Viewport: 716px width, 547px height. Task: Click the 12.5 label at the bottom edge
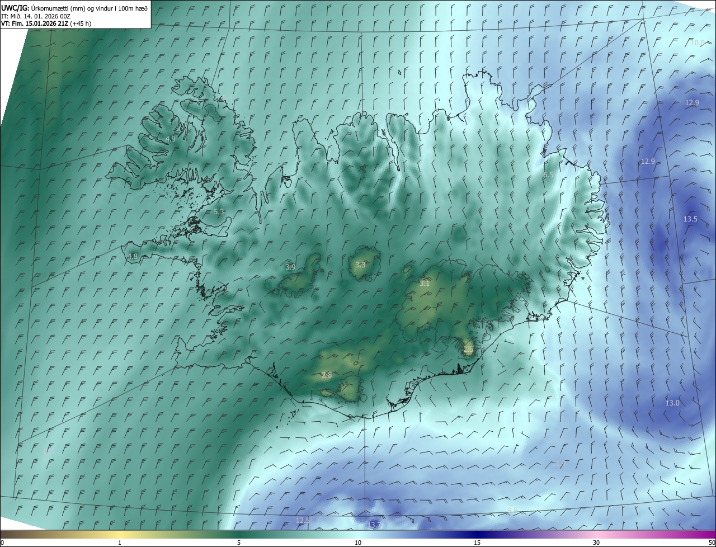click(x=303, y=521)
